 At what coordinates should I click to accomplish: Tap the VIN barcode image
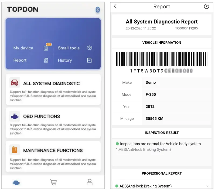click(x=162, y=59)
